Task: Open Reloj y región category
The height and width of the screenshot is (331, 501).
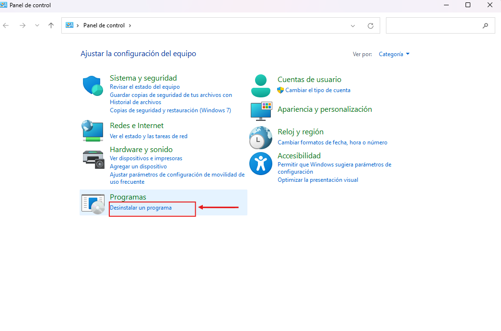Action: click(x=300, y=132)
